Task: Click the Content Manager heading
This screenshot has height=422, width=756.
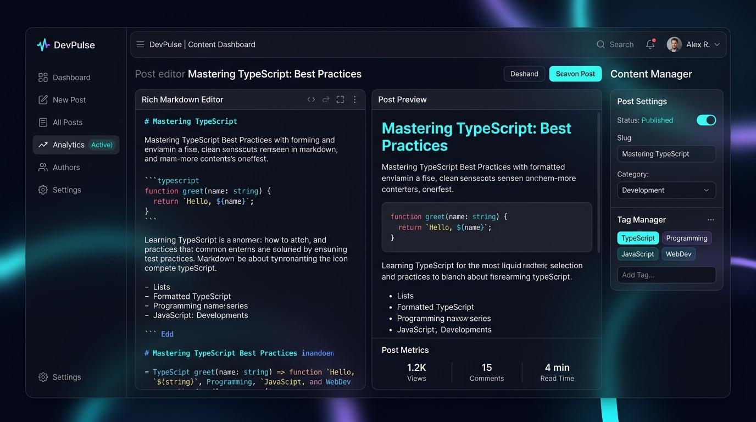Action: (x=651, y=74)
